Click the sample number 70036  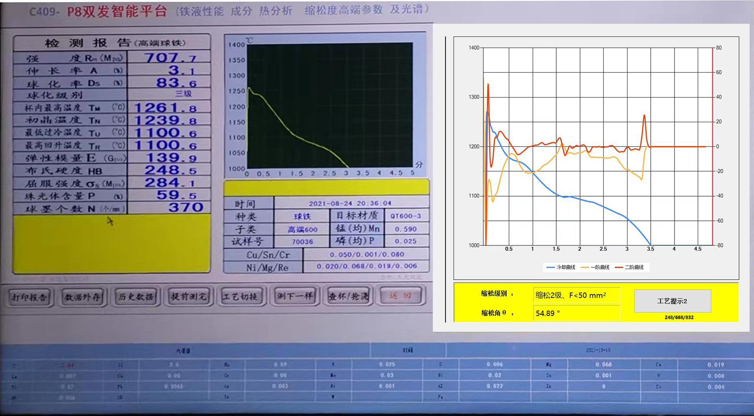click(x=302, y=241)
